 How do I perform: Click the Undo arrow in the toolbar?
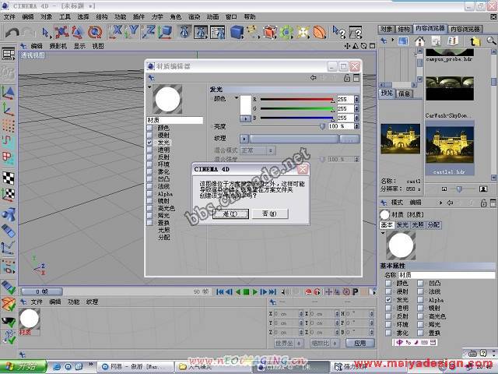tap(12, 33)
